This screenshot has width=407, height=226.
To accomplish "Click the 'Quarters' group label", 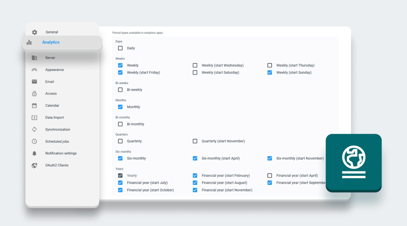I will (121, 134).
